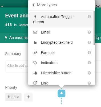The width and height of the screenshot is (101, 107).
Task: Click the envelope icon next to Email
Action: (x=35, y=32)
